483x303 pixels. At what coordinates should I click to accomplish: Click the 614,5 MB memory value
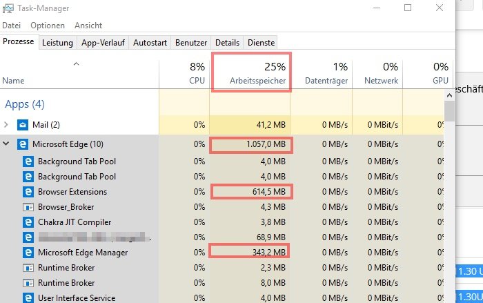(269, 192)
